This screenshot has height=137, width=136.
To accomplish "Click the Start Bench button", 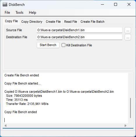I will pos(48,45).
